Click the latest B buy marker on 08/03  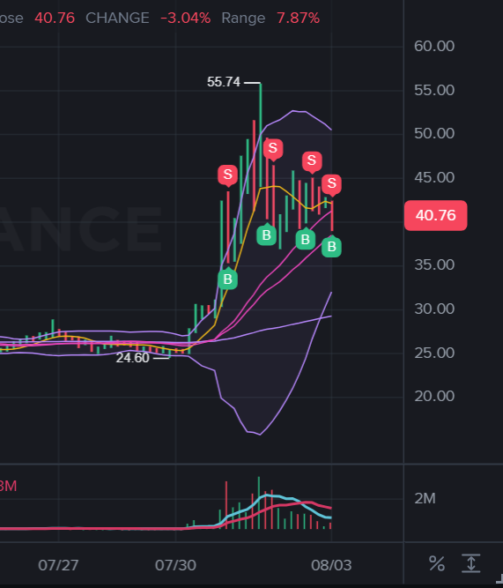(x=332, y=246)
